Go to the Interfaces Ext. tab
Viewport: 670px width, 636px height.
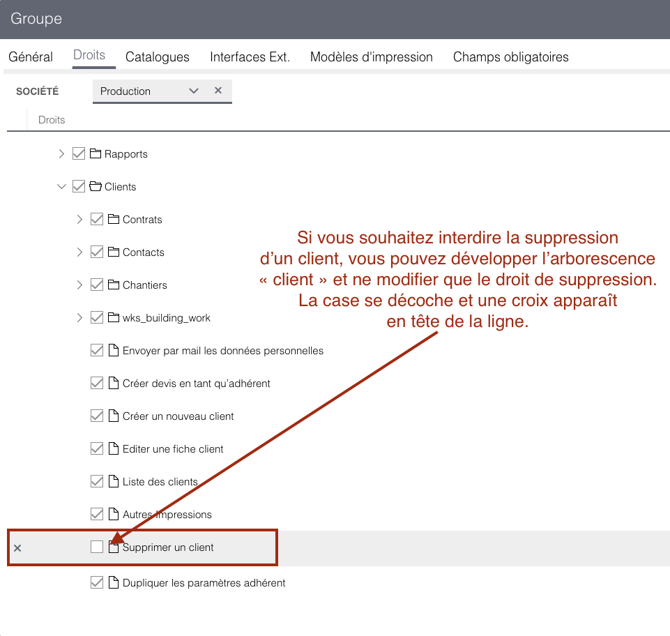pyautogui.click(x=250, y=57)
